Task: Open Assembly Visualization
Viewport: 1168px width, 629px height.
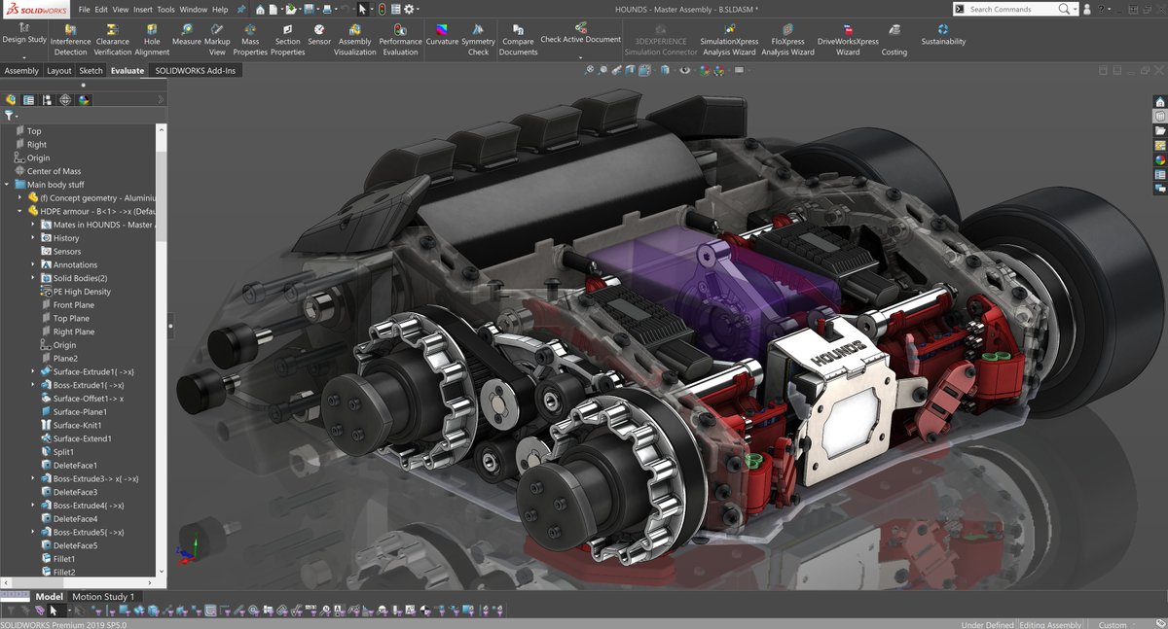Action: point(354,40)
